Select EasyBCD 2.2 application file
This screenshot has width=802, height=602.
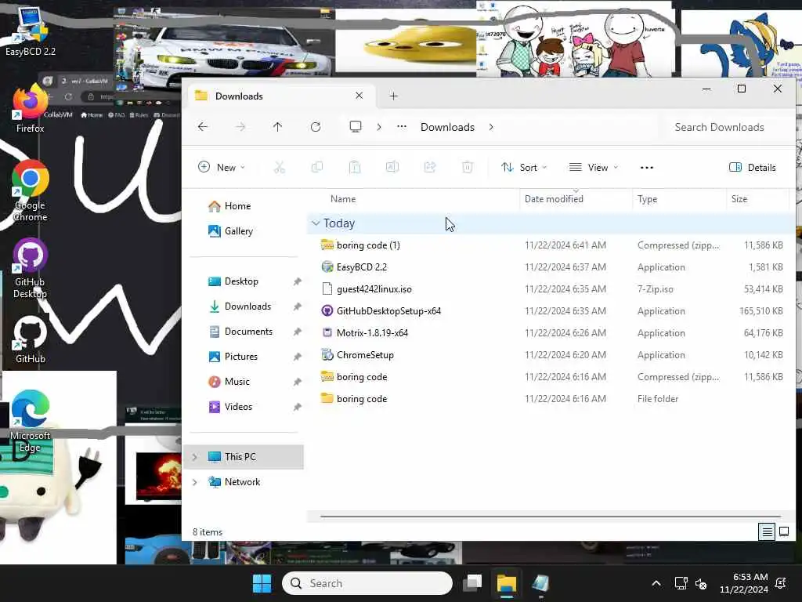coord(551,267)
